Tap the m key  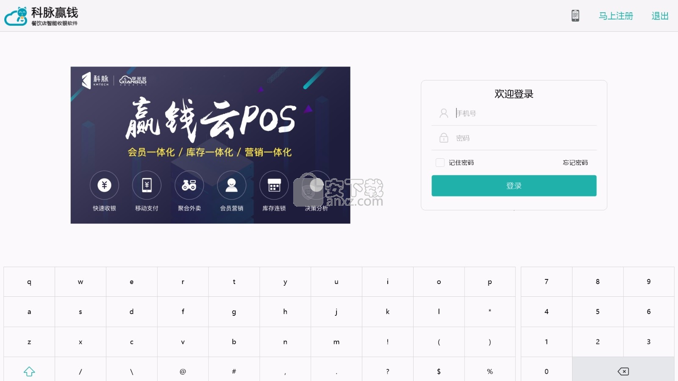point(336,342)
